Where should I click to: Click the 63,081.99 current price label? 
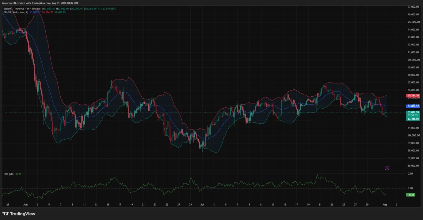(413, 113)
